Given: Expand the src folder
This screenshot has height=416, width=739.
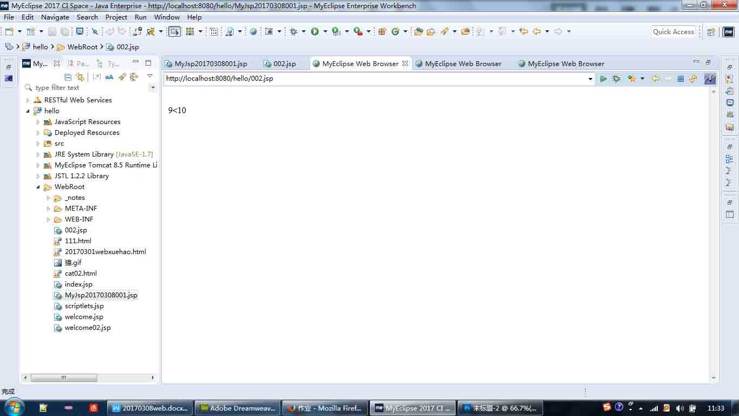Looking at the screenshot, I should pos(38,144).
